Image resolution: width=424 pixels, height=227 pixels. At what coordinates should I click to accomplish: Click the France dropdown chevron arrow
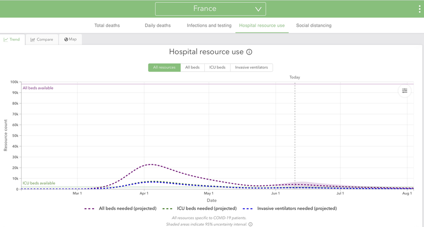(258, 9)
